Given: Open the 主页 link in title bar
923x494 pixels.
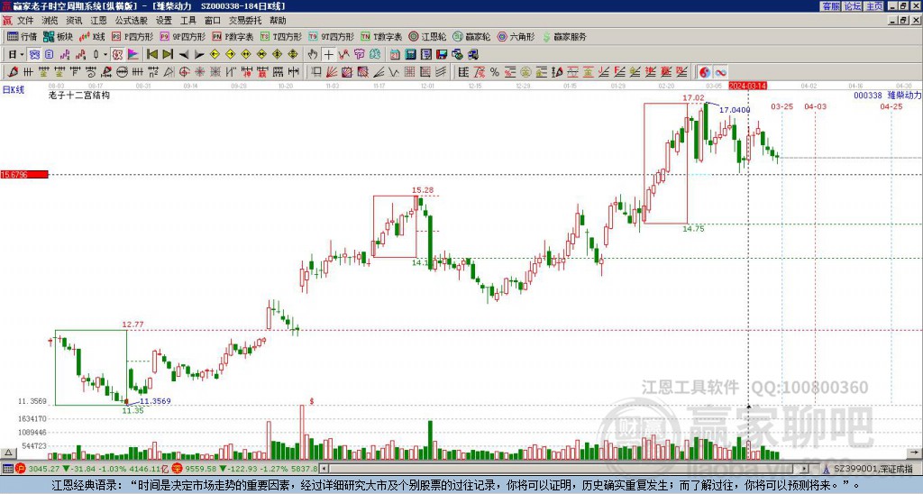Looking at the screenshot, I should (874, 6).
